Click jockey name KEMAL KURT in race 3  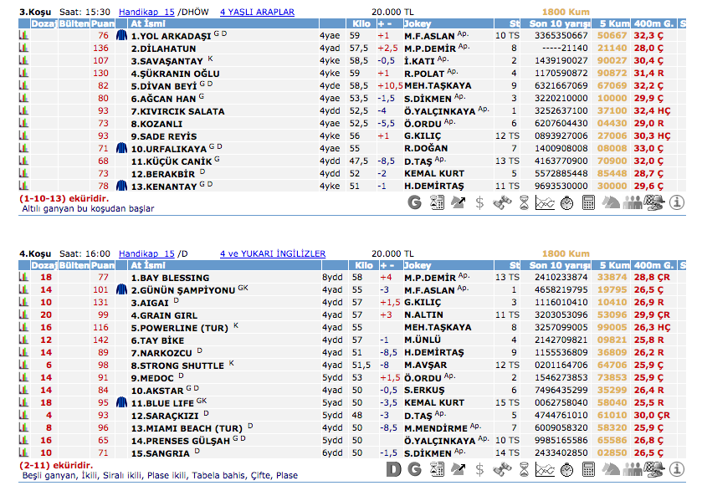433,173
